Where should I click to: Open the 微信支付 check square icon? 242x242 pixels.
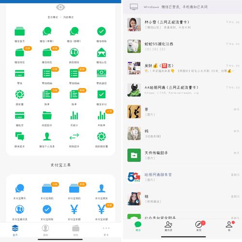coord(101,94)
